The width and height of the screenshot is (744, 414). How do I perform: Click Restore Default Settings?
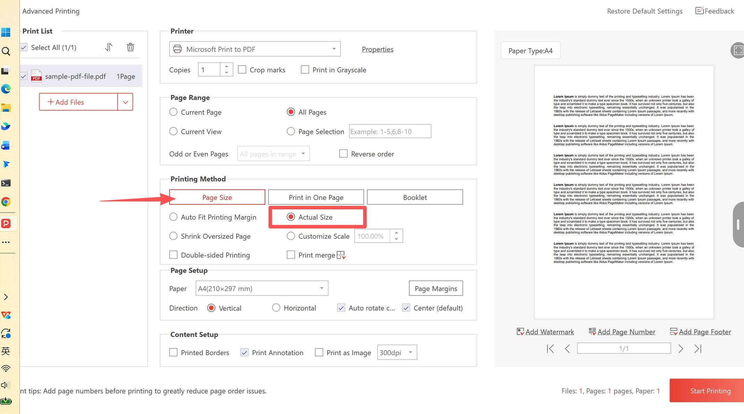tap(644, 11)
